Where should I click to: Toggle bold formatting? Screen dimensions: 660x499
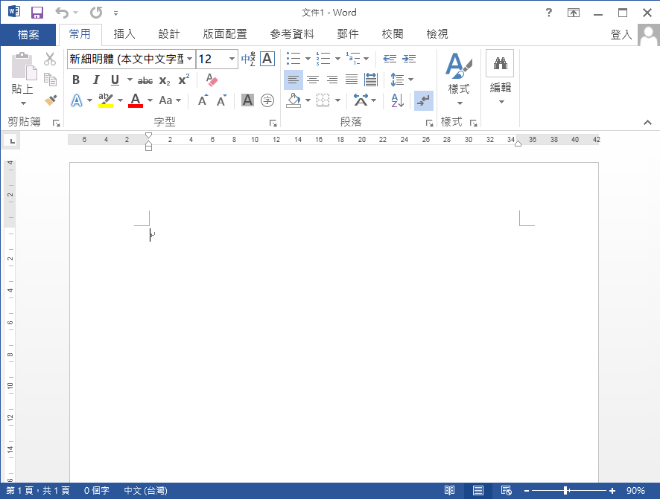[76, 80]
